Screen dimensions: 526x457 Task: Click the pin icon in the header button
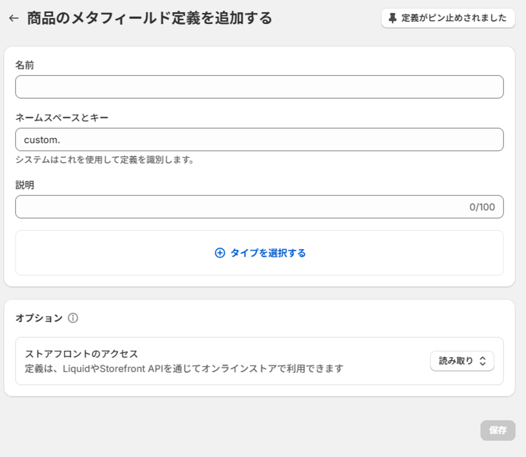pyautogui.click(x=392, y=18)
